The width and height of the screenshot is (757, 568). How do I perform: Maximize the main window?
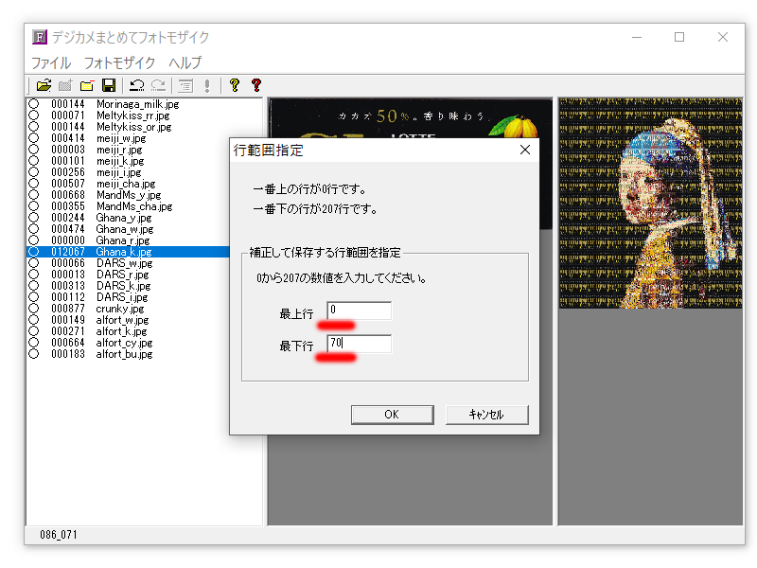679,37
